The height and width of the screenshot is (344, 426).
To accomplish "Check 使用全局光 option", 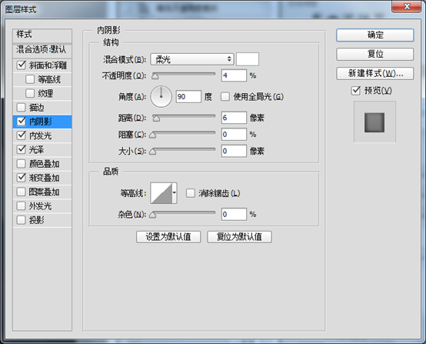I will (x=225, y=96).
